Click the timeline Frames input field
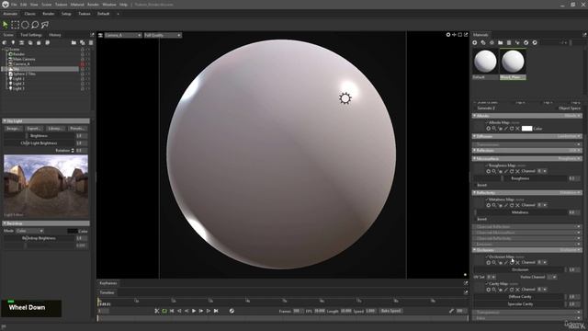The width and height of the screenshot is (588, 331). tap(298, 311)
